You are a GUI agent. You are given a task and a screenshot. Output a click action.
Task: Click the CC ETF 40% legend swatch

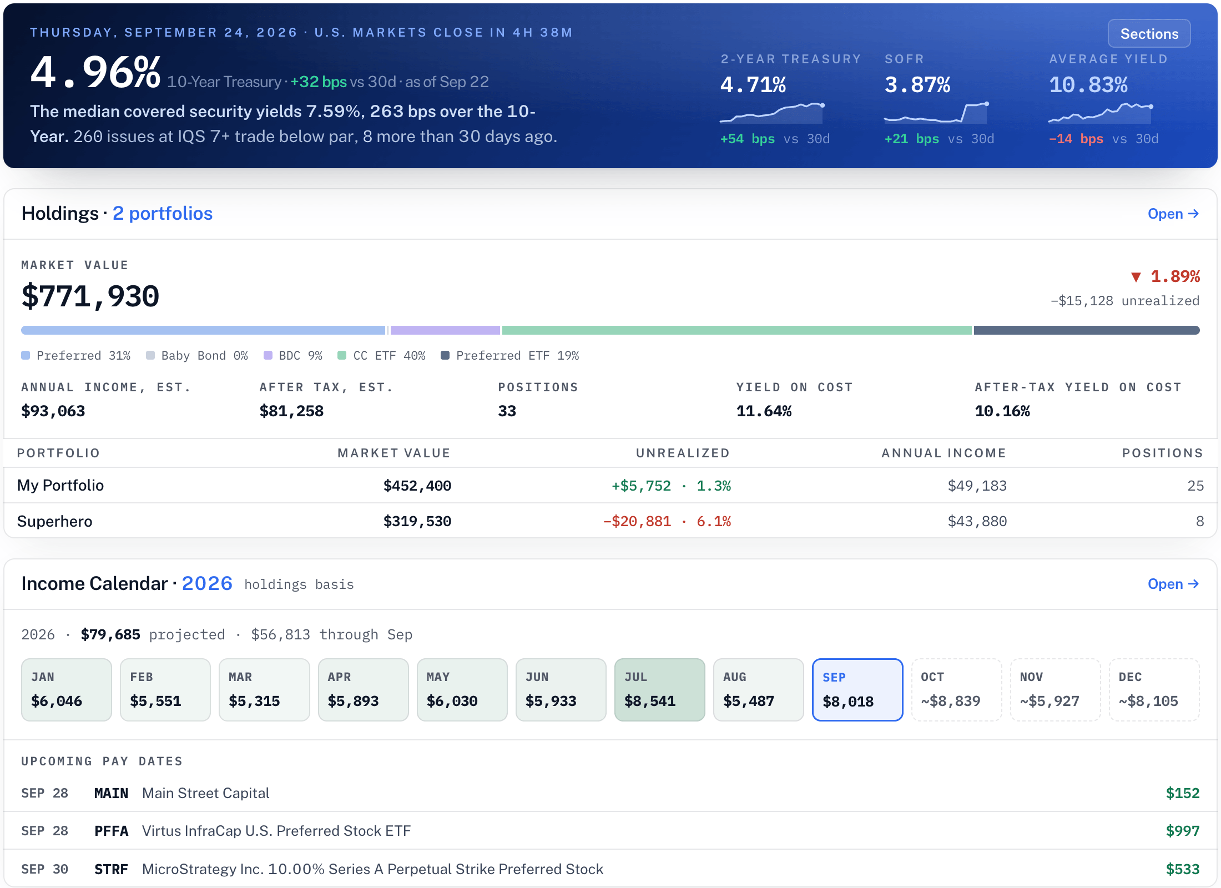point(342,355)
